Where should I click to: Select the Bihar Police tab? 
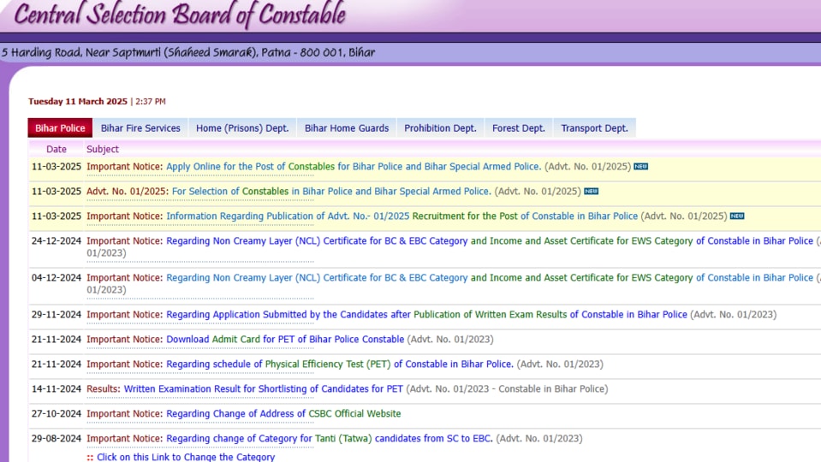click(60, 128)
